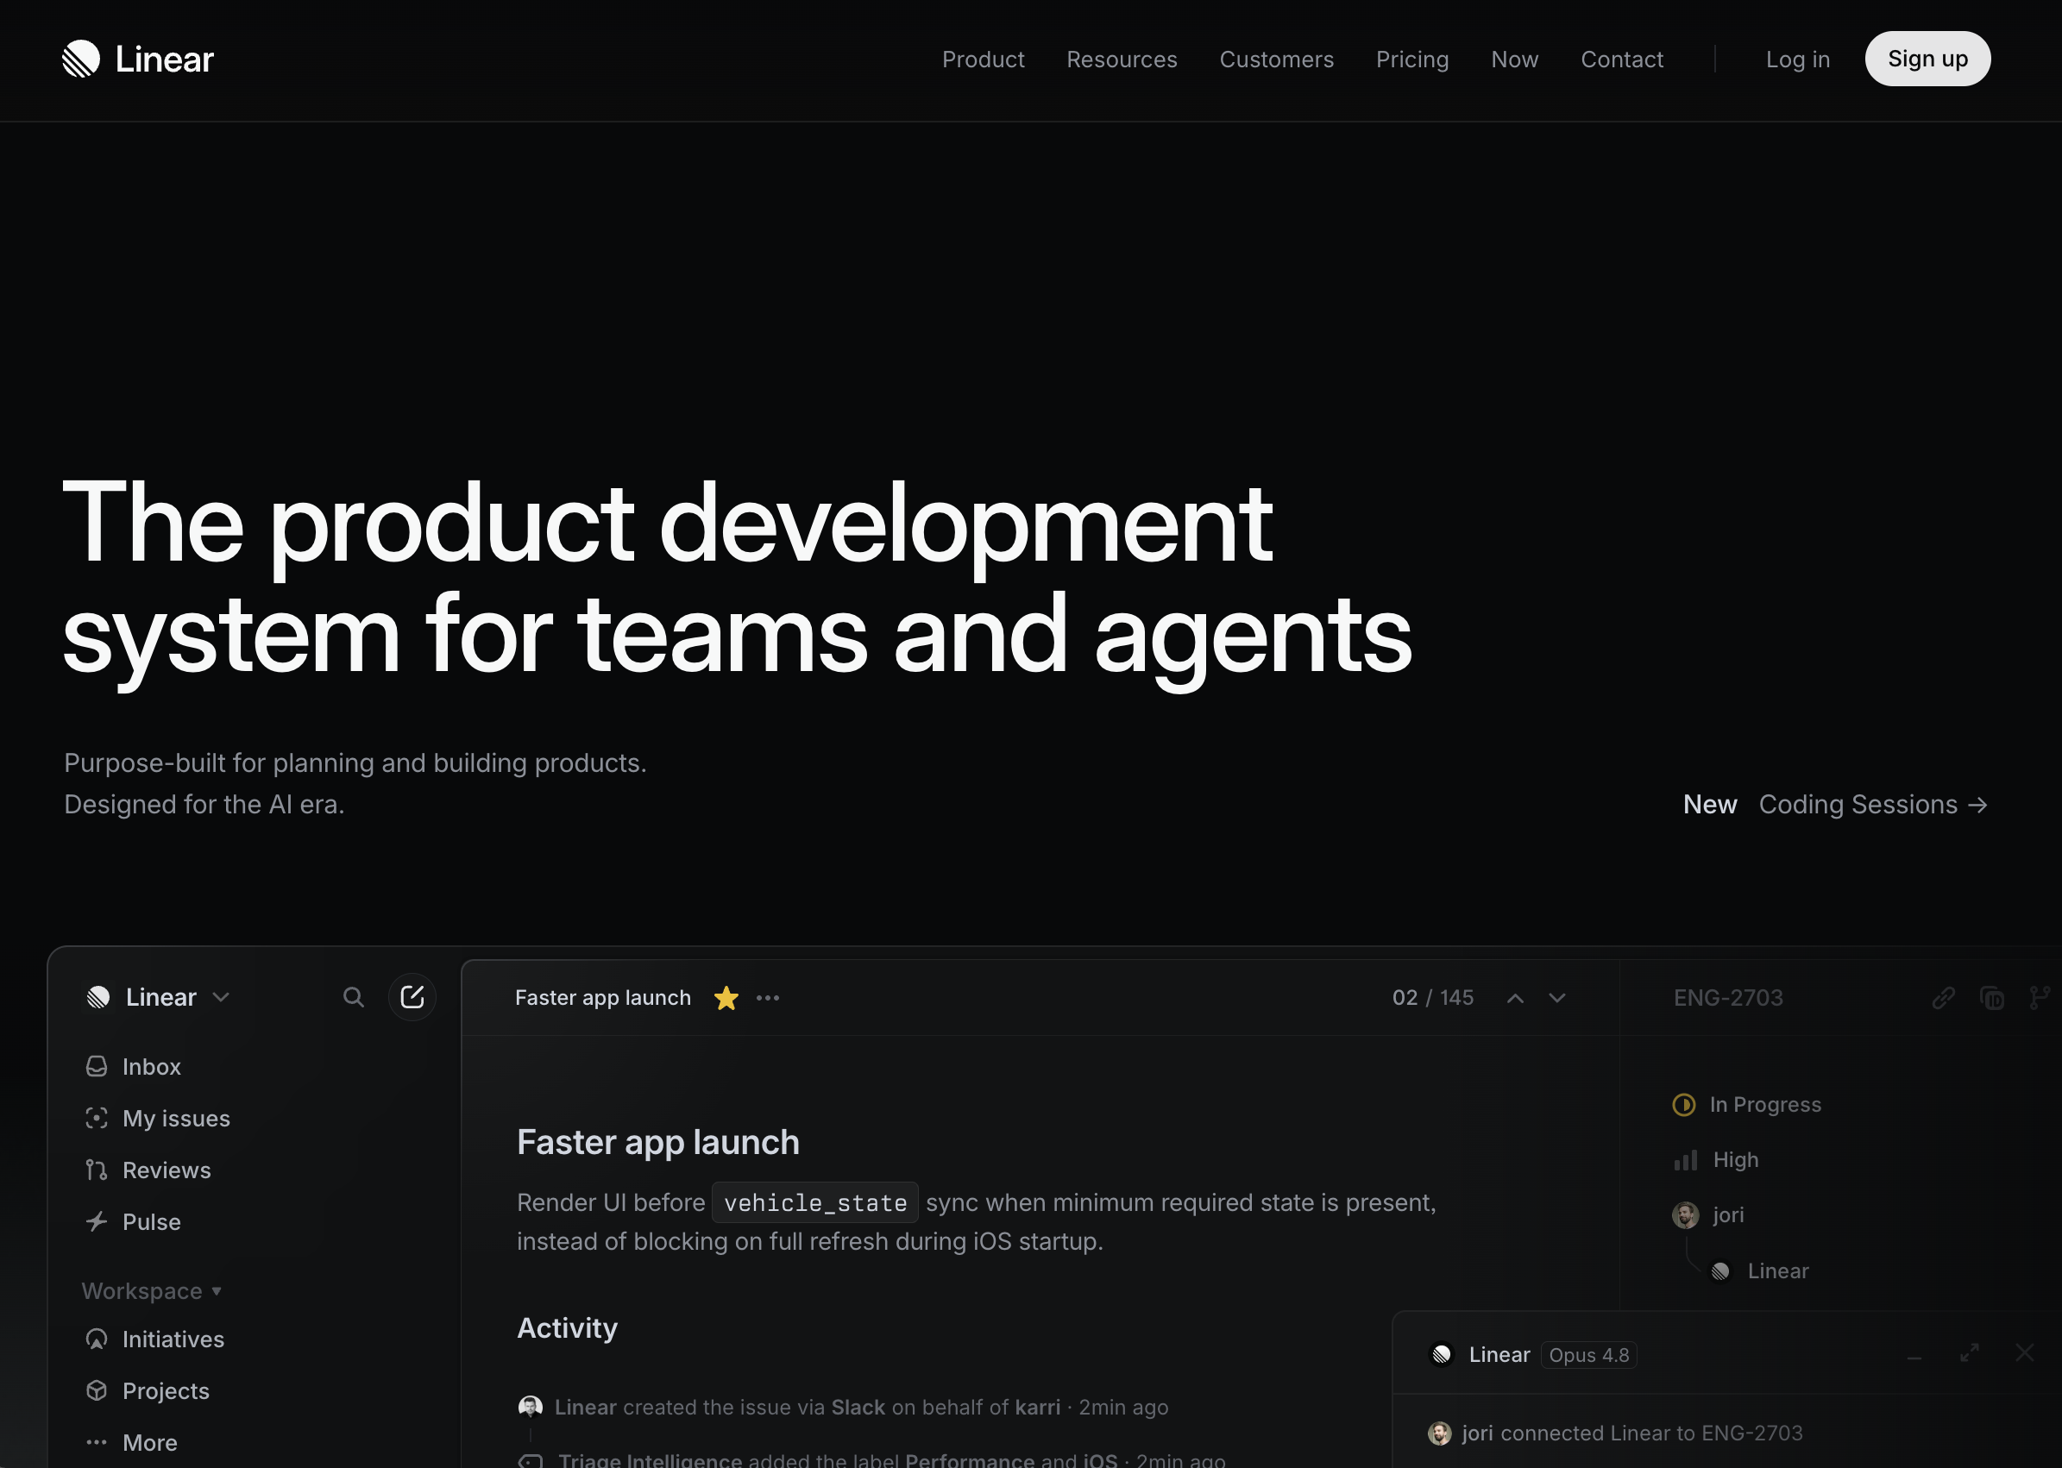Image resolution: width=2062 pixels, height=1468 pixels.
Task: Open the Now page
Action: pos(1514,60)
